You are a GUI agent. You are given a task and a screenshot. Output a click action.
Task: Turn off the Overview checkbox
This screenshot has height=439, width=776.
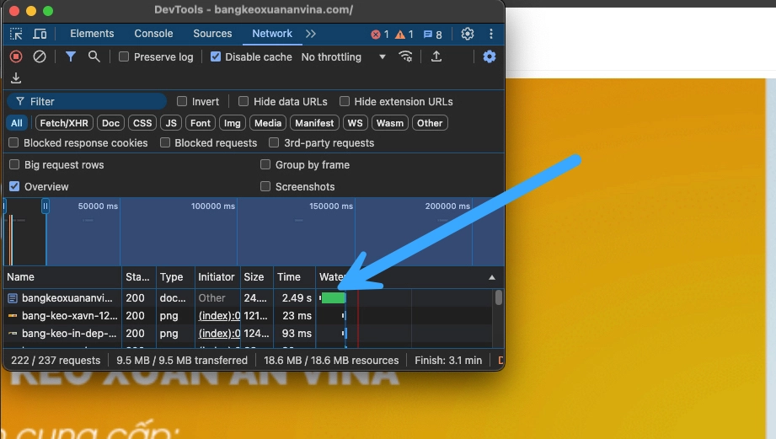tap(14, 186)
